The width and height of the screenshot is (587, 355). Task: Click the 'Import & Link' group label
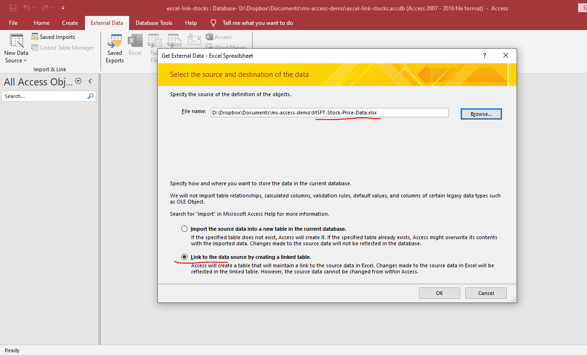50,69
